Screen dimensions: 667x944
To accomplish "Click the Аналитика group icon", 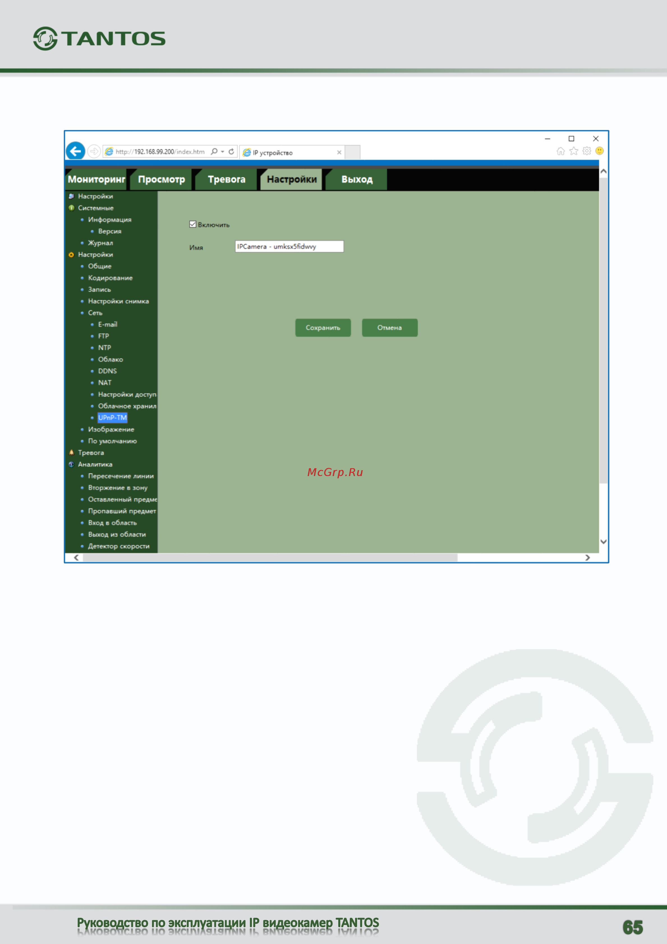I will [x=72, y=464].
